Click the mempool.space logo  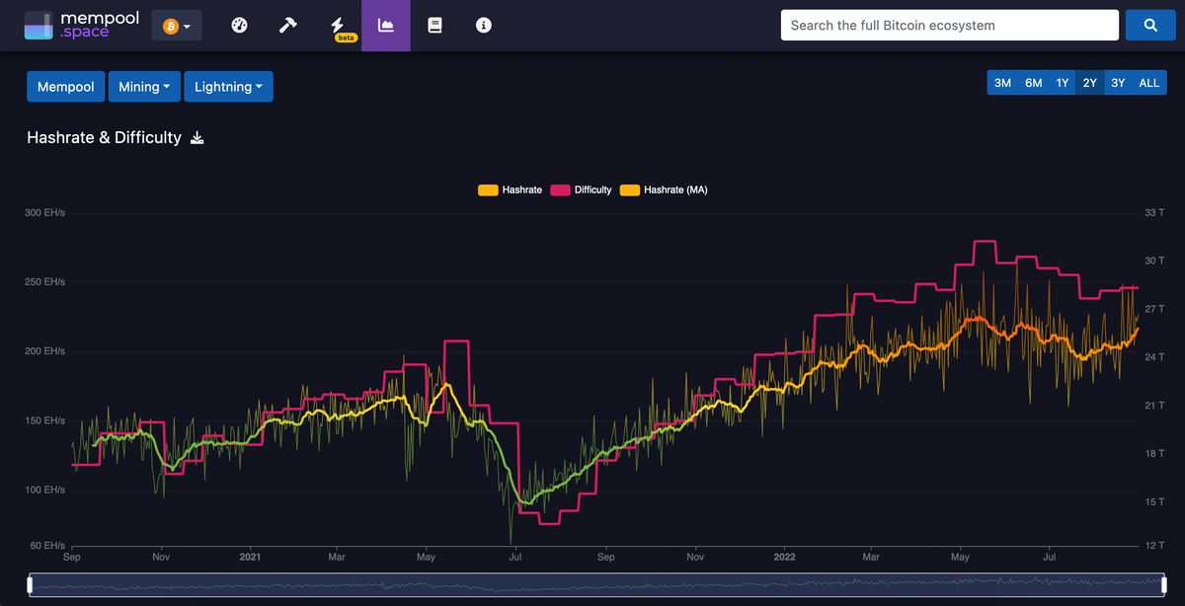pos(67,26)
